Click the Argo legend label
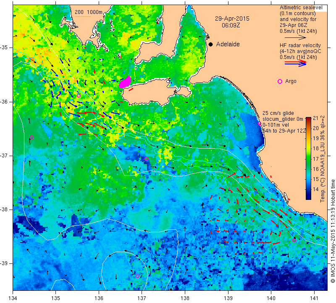This screenshot has width=336, height=303. 291,81
